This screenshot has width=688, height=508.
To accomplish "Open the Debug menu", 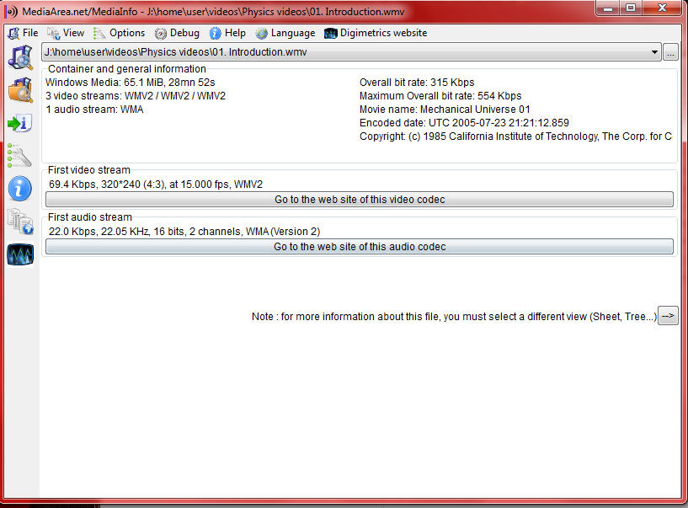I will tap(178, 33).
